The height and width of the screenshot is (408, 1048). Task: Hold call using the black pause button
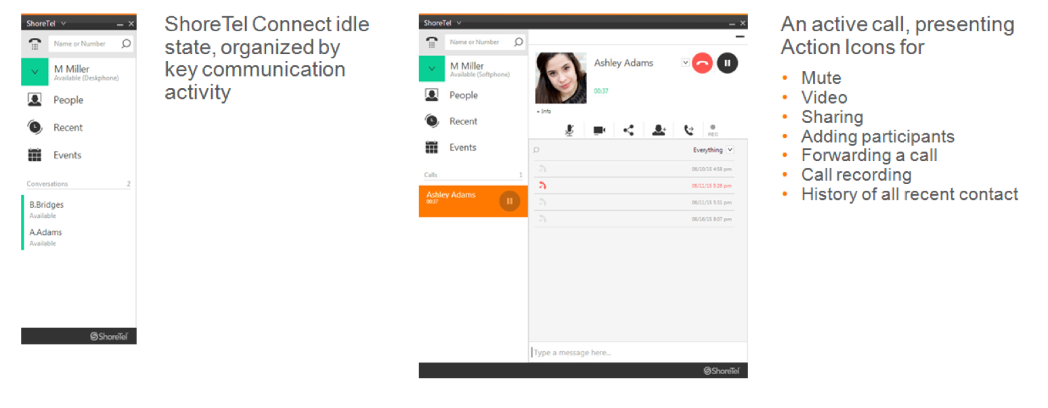pos(727,63)
